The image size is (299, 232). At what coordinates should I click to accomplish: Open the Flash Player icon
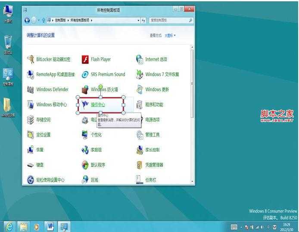tap(85, 60)
